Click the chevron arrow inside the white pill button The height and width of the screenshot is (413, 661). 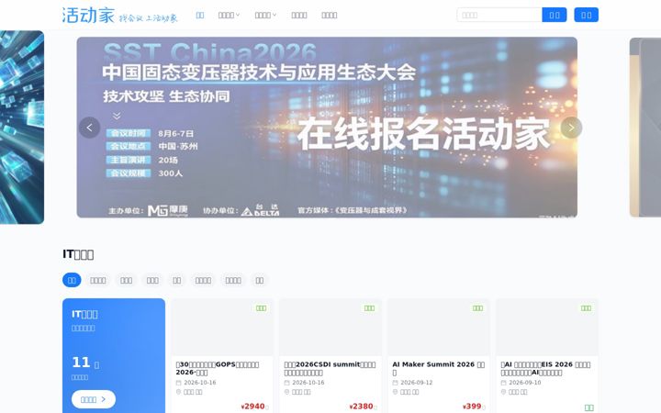103,399
